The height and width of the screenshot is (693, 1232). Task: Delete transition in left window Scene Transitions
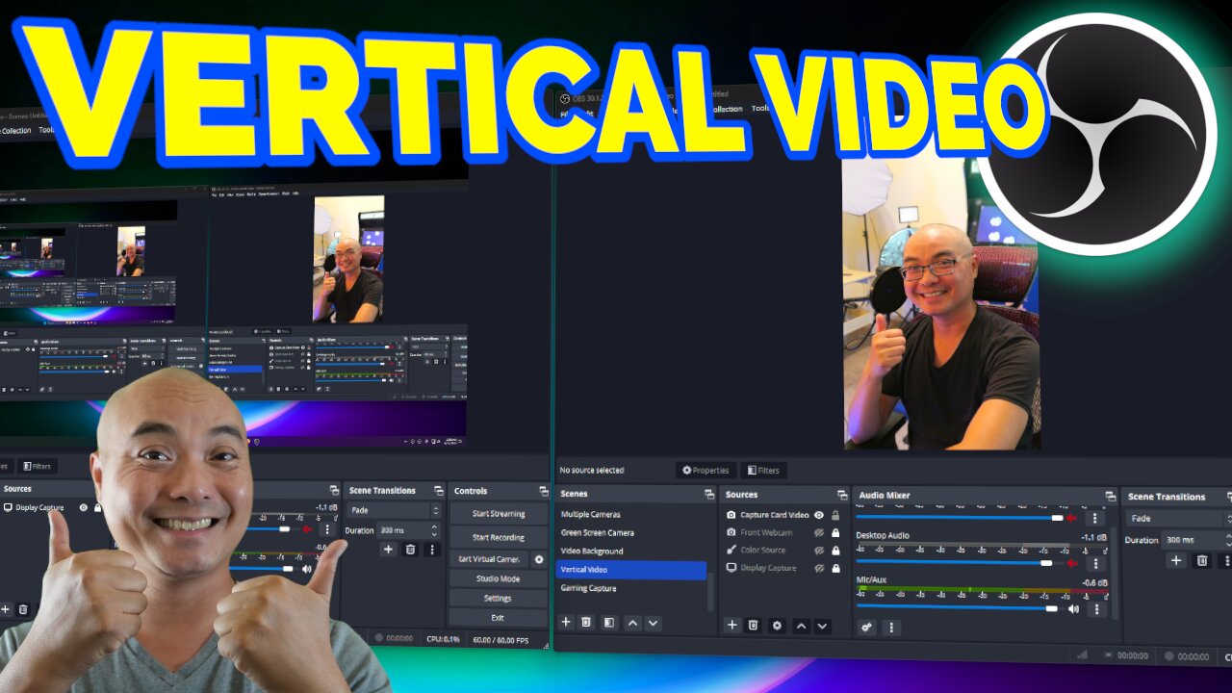click(410, 549)
